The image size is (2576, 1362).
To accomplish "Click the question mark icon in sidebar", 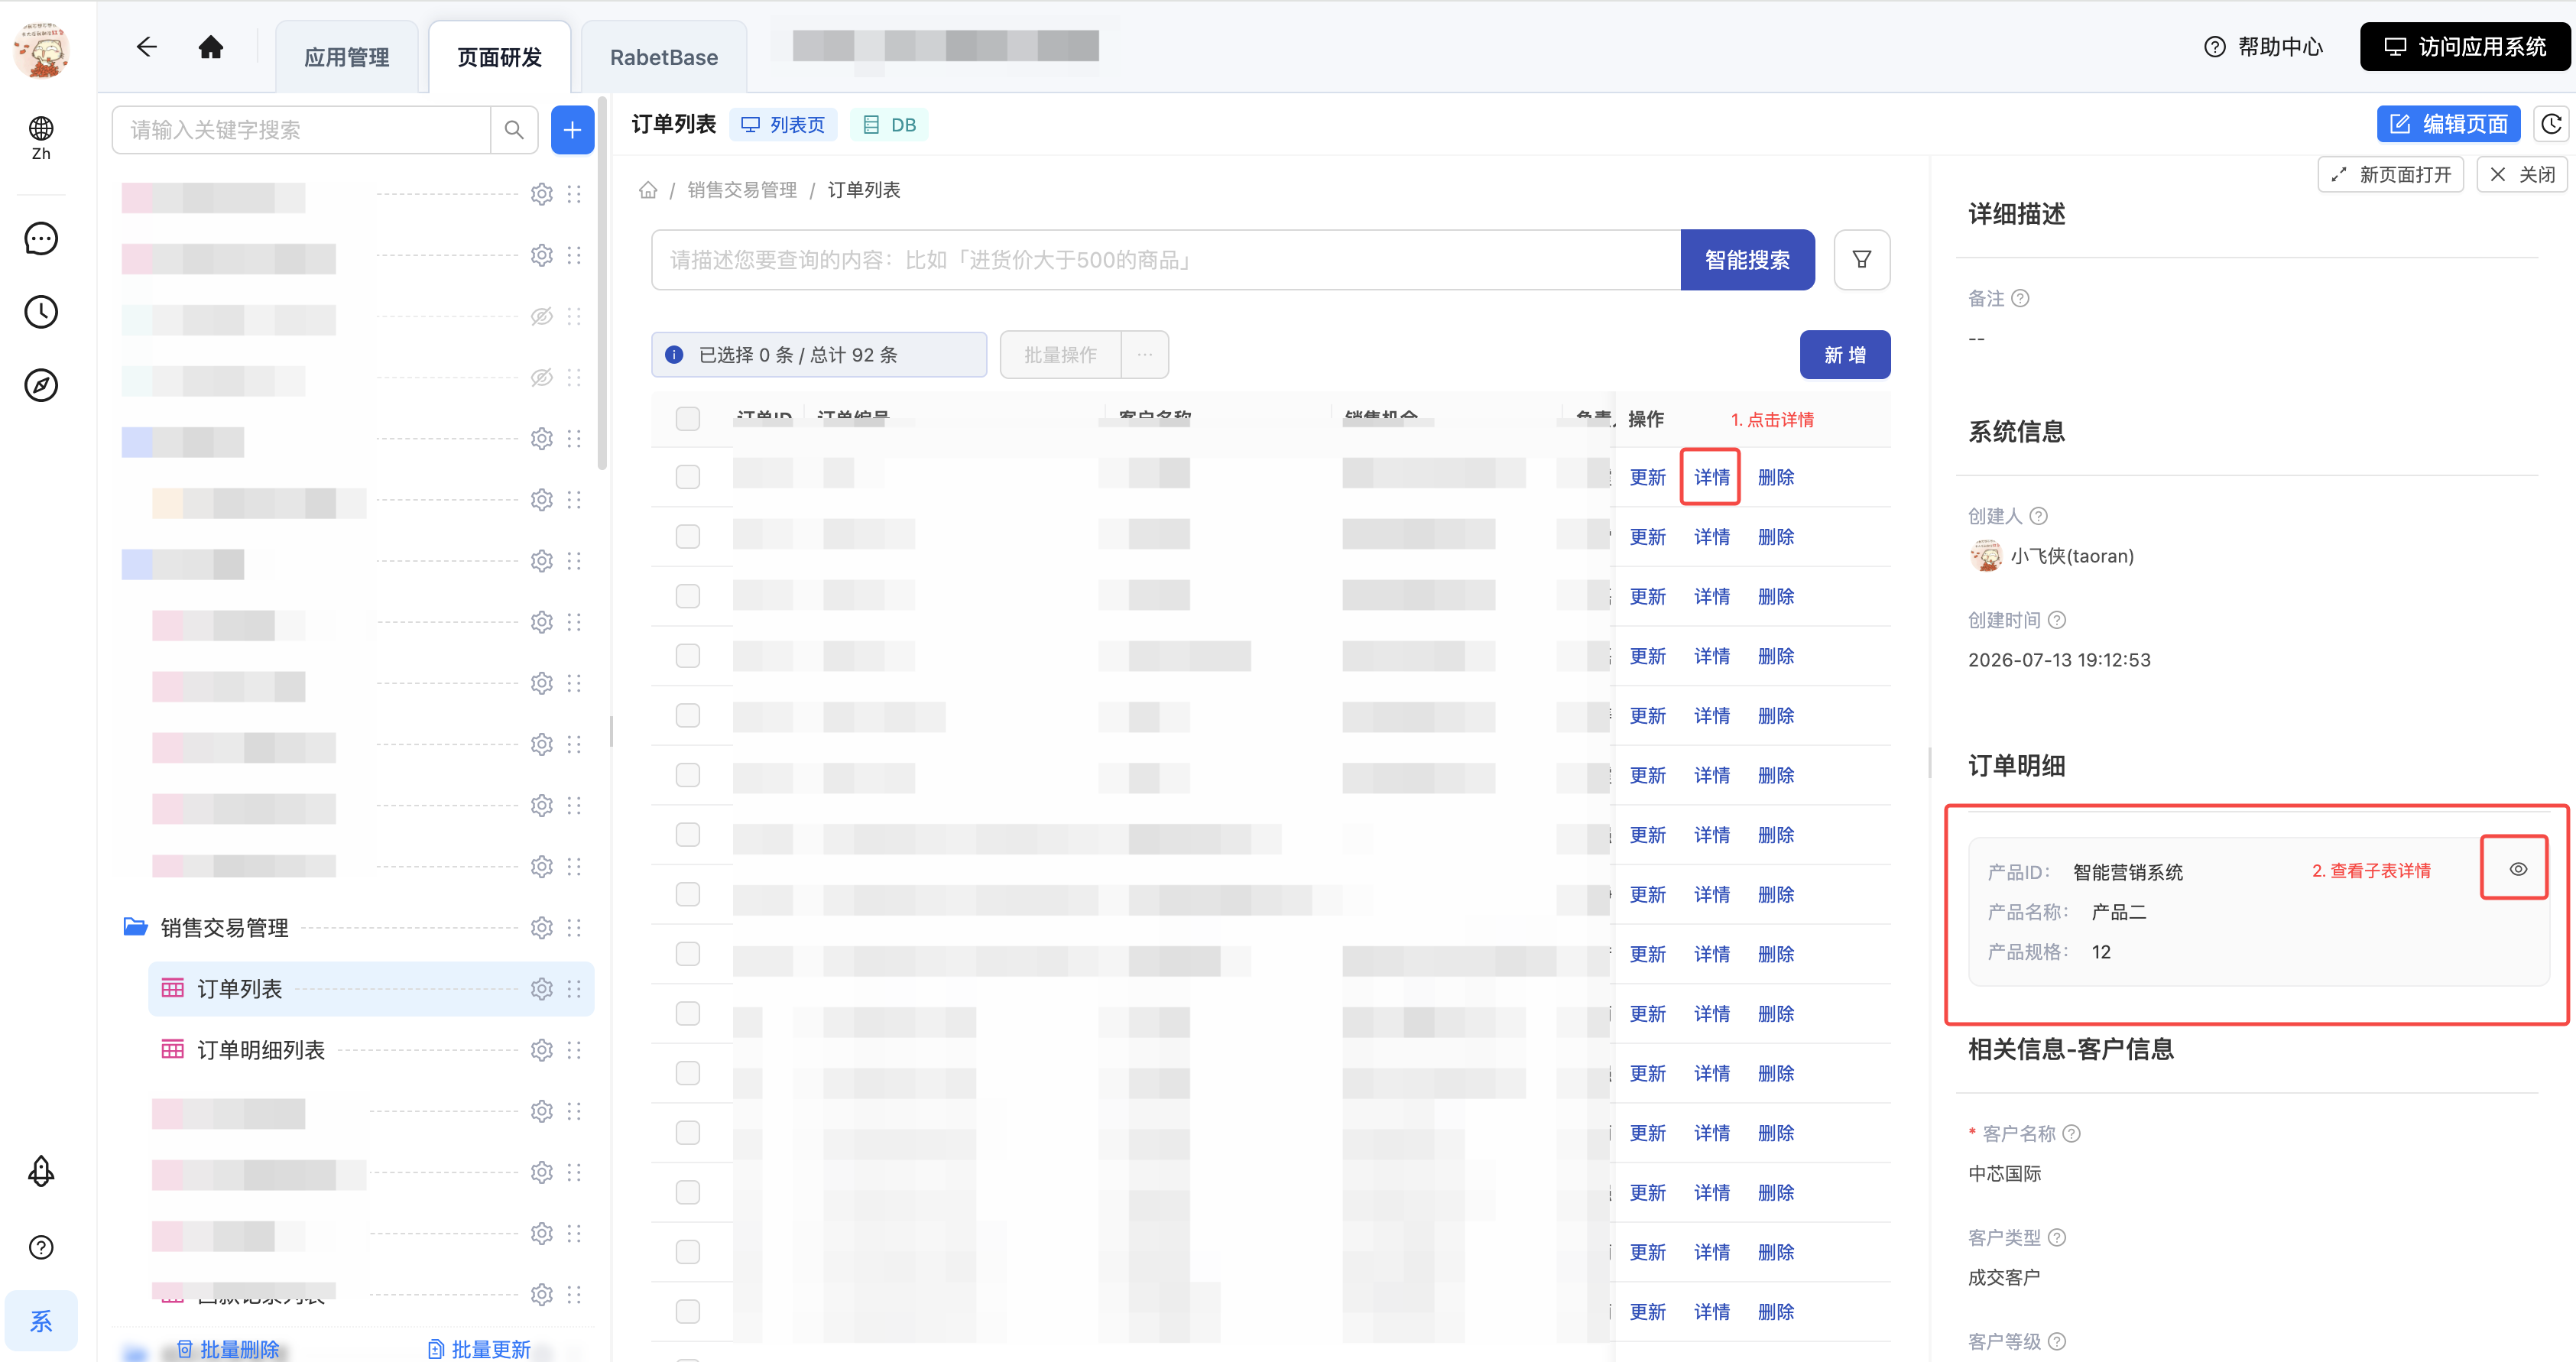I will tap(41, 1247).
